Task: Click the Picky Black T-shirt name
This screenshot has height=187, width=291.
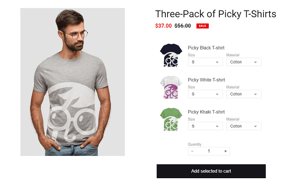Action: click(206, 48)
